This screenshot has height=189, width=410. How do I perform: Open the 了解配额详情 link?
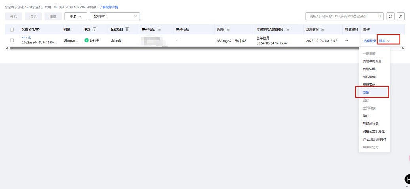tap(108, 7)
